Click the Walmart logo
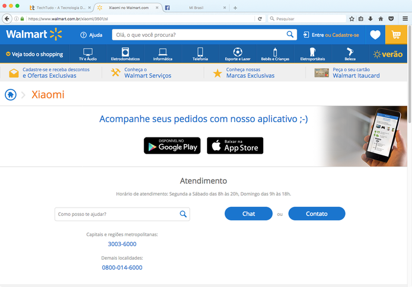Screen dimensions: 412x287 (34, 34)
